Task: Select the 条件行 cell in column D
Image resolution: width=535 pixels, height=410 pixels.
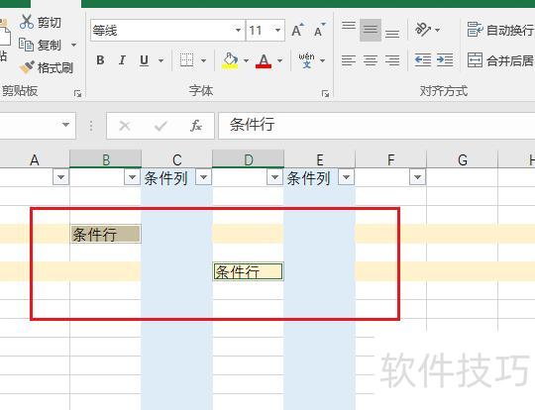Action: [x=248, y=272]
